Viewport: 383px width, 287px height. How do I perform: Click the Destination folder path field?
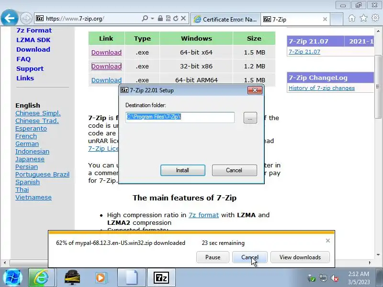[180, 117]
